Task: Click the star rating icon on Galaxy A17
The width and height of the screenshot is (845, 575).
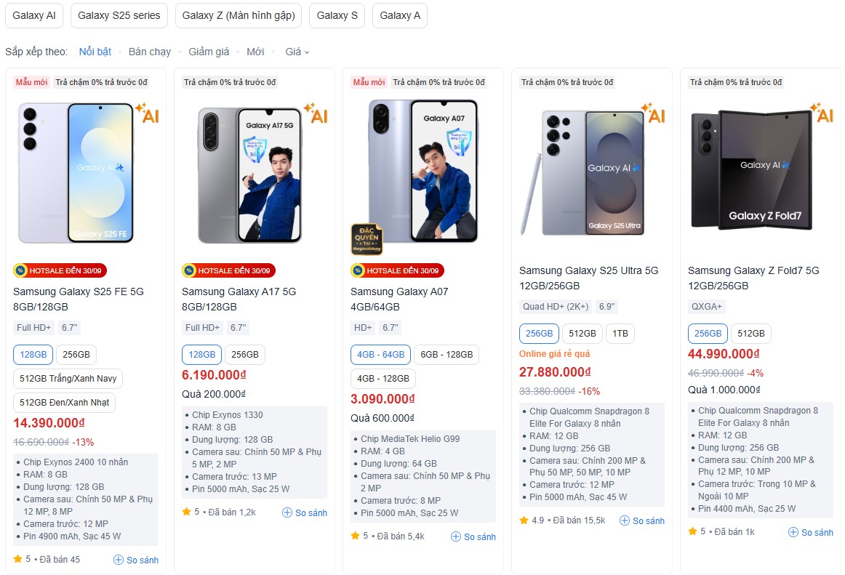Action: (x=186, y=512)
